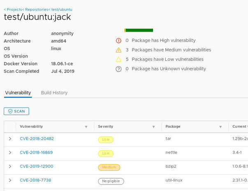This screenshot has width=248, height=191.
Task: Navigate to Repositories breadcrumb
Action: pyautogui.click(x=36, y=9)
